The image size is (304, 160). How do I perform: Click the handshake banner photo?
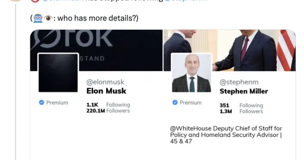(x=230, y=50)
